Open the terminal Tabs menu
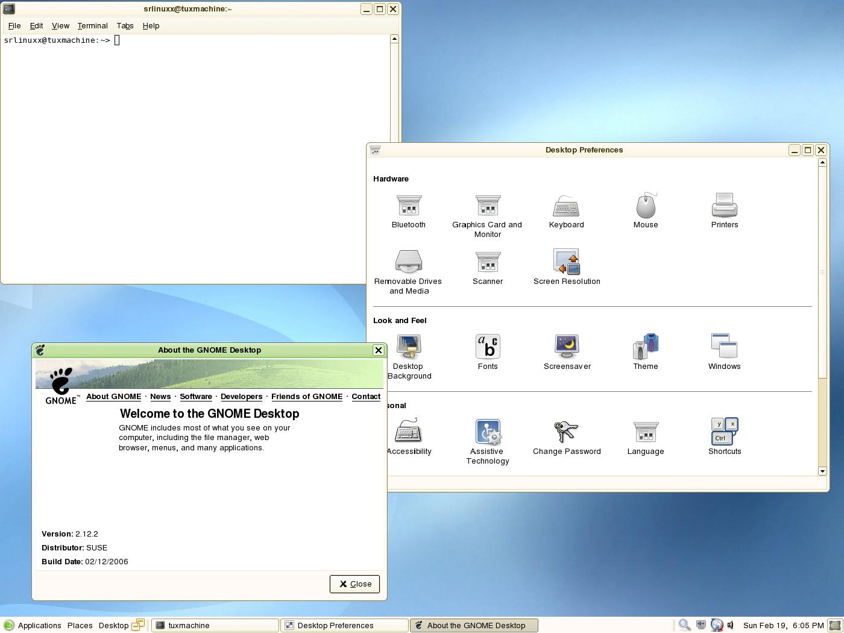The image size is (844, 633). [125, 26]
